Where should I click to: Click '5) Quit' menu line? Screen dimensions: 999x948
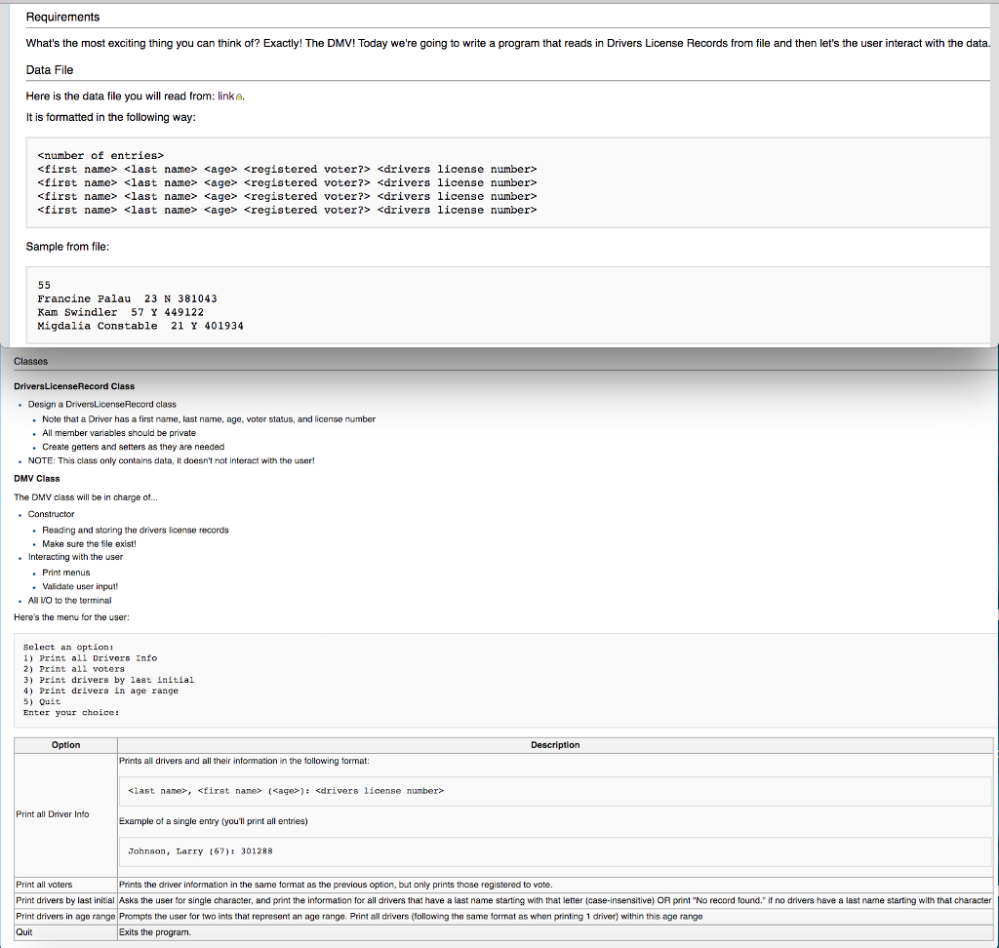42,701
